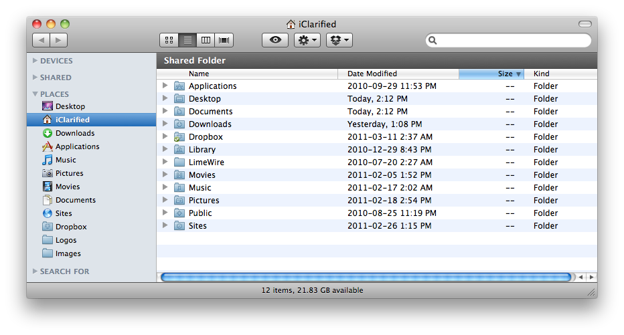
Task: Switch to Cover Flow view
Action: (224, 41)
